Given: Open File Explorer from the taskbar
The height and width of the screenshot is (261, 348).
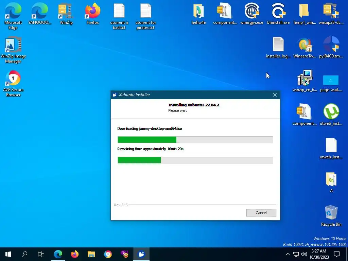Looking at the screenshot, I should tap(91, 254).
